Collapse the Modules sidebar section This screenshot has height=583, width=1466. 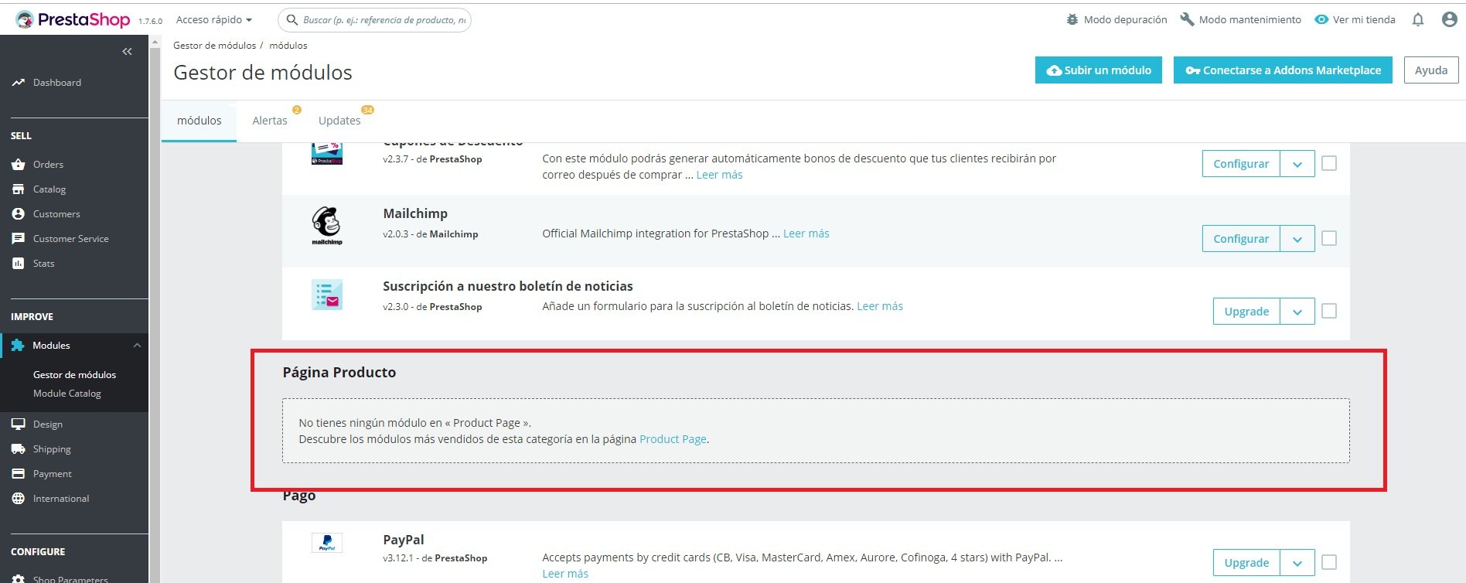pos(137,346)
